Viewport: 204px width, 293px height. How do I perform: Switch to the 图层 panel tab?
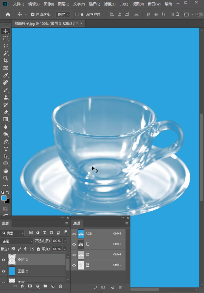click(x=5, y=223)
